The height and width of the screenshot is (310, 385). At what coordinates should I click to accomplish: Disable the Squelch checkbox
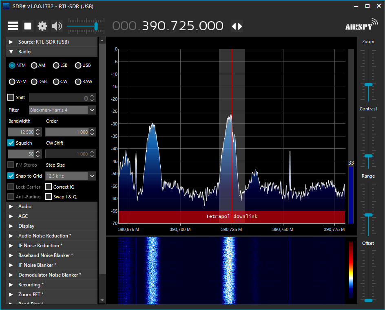[11, 143]
